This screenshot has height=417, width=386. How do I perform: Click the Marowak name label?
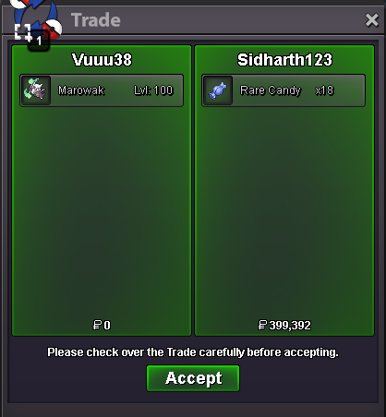click(81, 90)
